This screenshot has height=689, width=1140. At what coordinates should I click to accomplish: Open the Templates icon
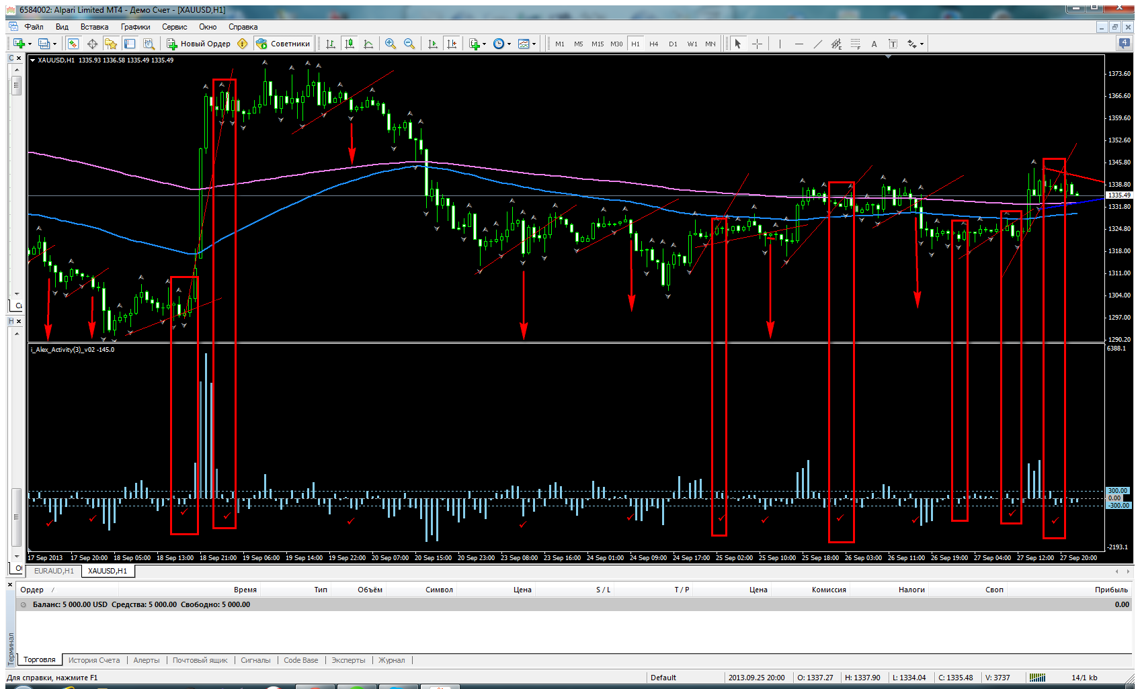tap(524, 44)
